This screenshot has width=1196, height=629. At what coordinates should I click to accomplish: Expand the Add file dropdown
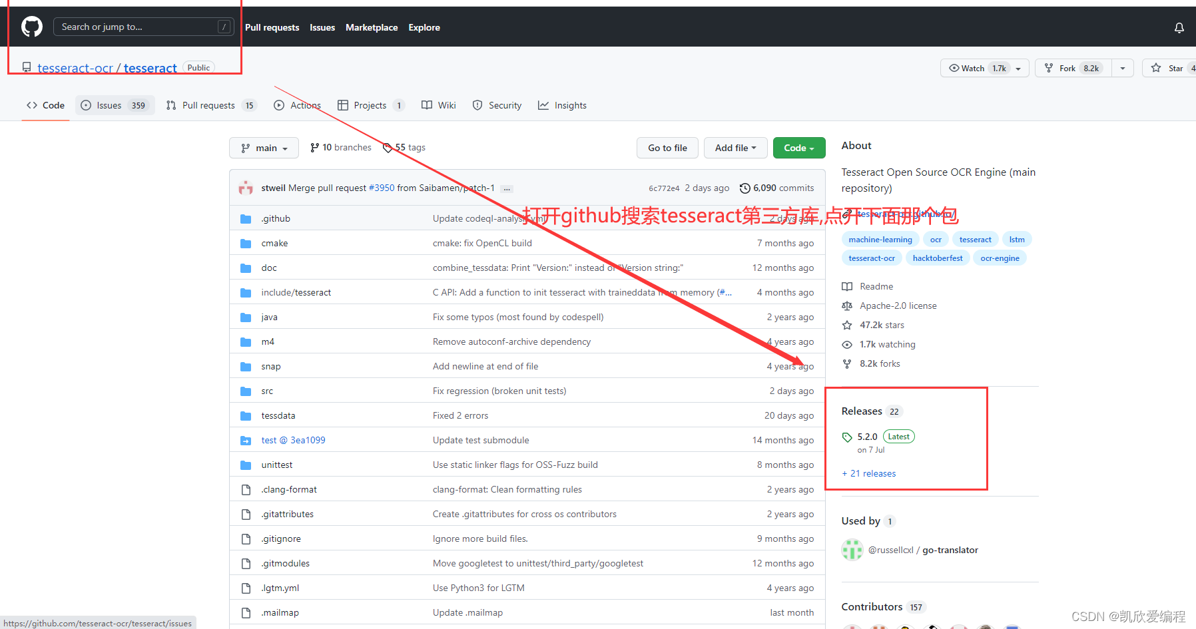pos(735,148)
